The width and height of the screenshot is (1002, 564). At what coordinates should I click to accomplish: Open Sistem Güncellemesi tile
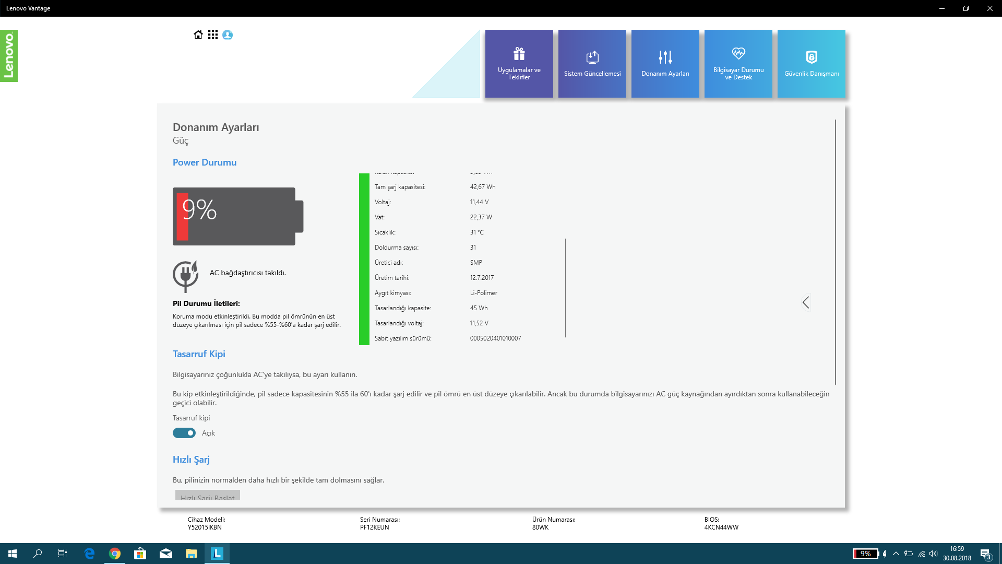[592, 64]
